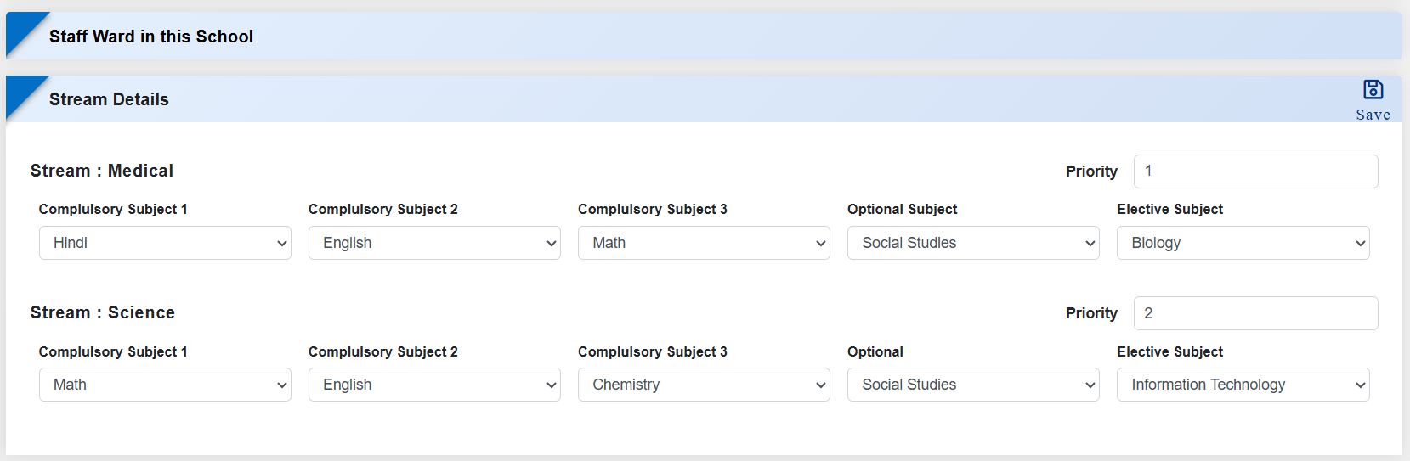Viewport: 1410px width, 461px height.
Task: Click the Save floppy disk icon
Action: pyautogui.click(x=1373, y=90)
